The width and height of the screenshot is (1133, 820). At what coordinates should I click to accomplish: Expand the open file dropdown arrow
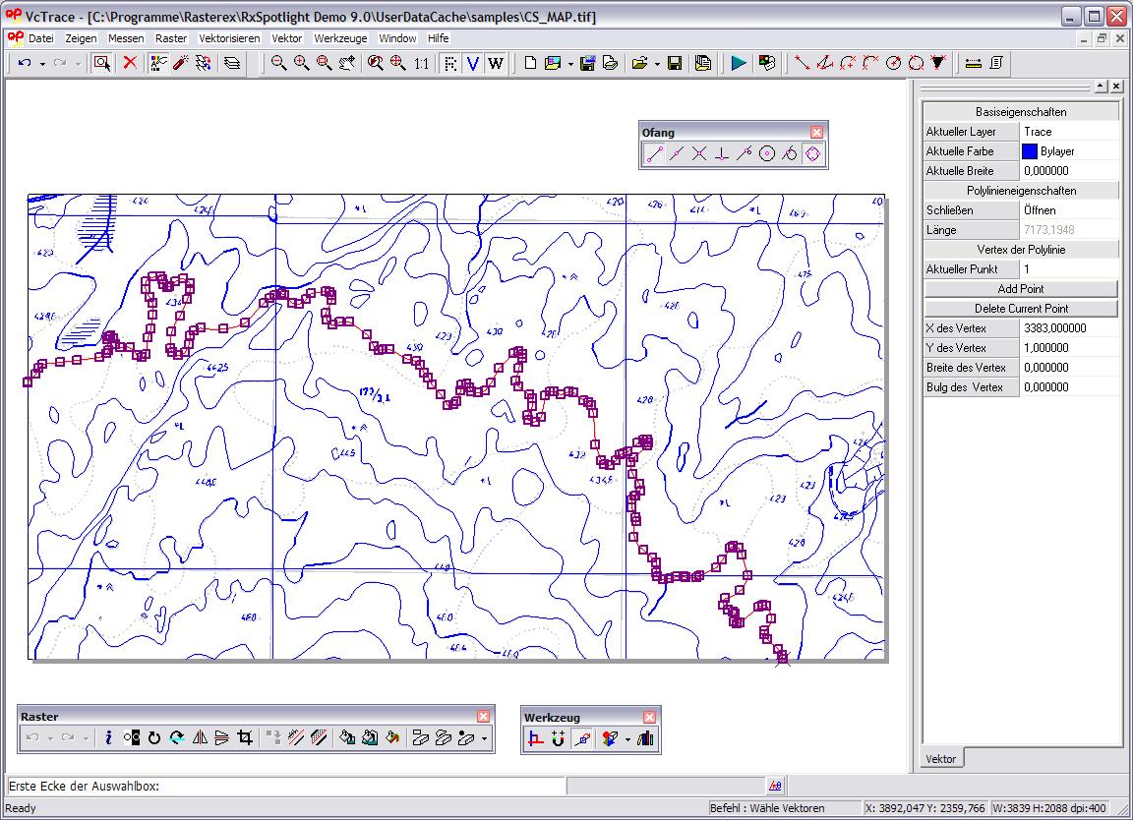pos(656,63)
